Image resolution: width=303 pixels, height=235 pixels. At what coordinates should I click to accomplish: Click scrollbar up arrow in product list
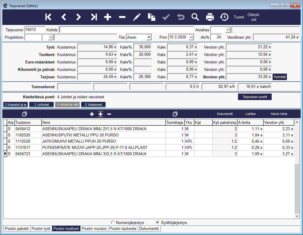(297, 122)
